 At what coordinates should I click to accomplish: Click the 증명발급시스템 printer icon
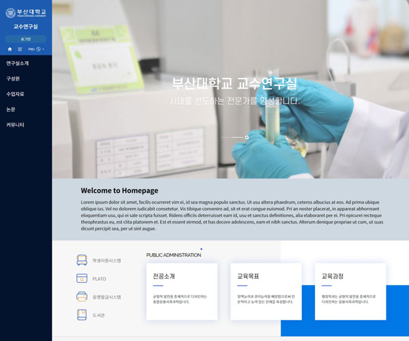click(x=81, y=297)
